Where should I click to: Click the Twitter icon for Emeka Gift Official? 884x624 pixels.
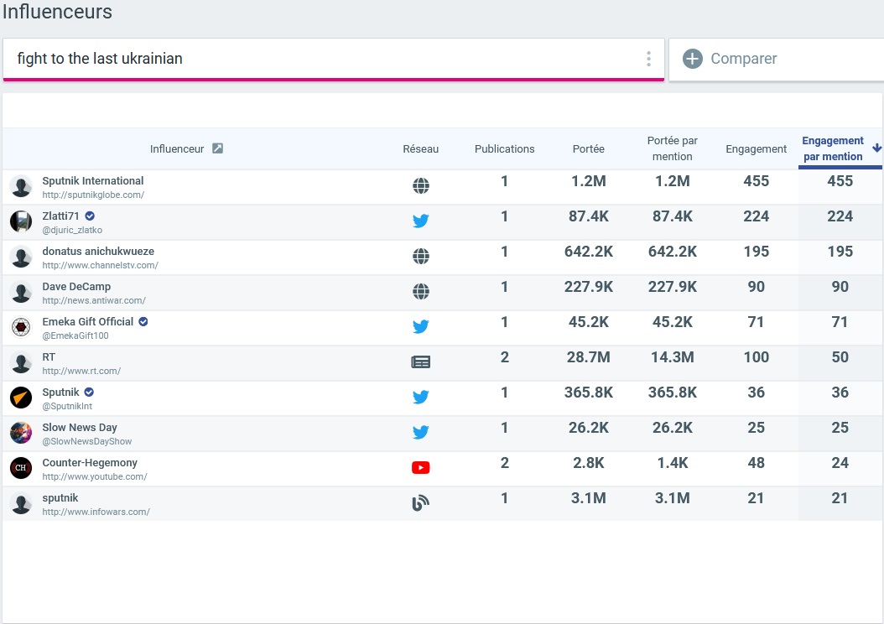tap(420, 326)
